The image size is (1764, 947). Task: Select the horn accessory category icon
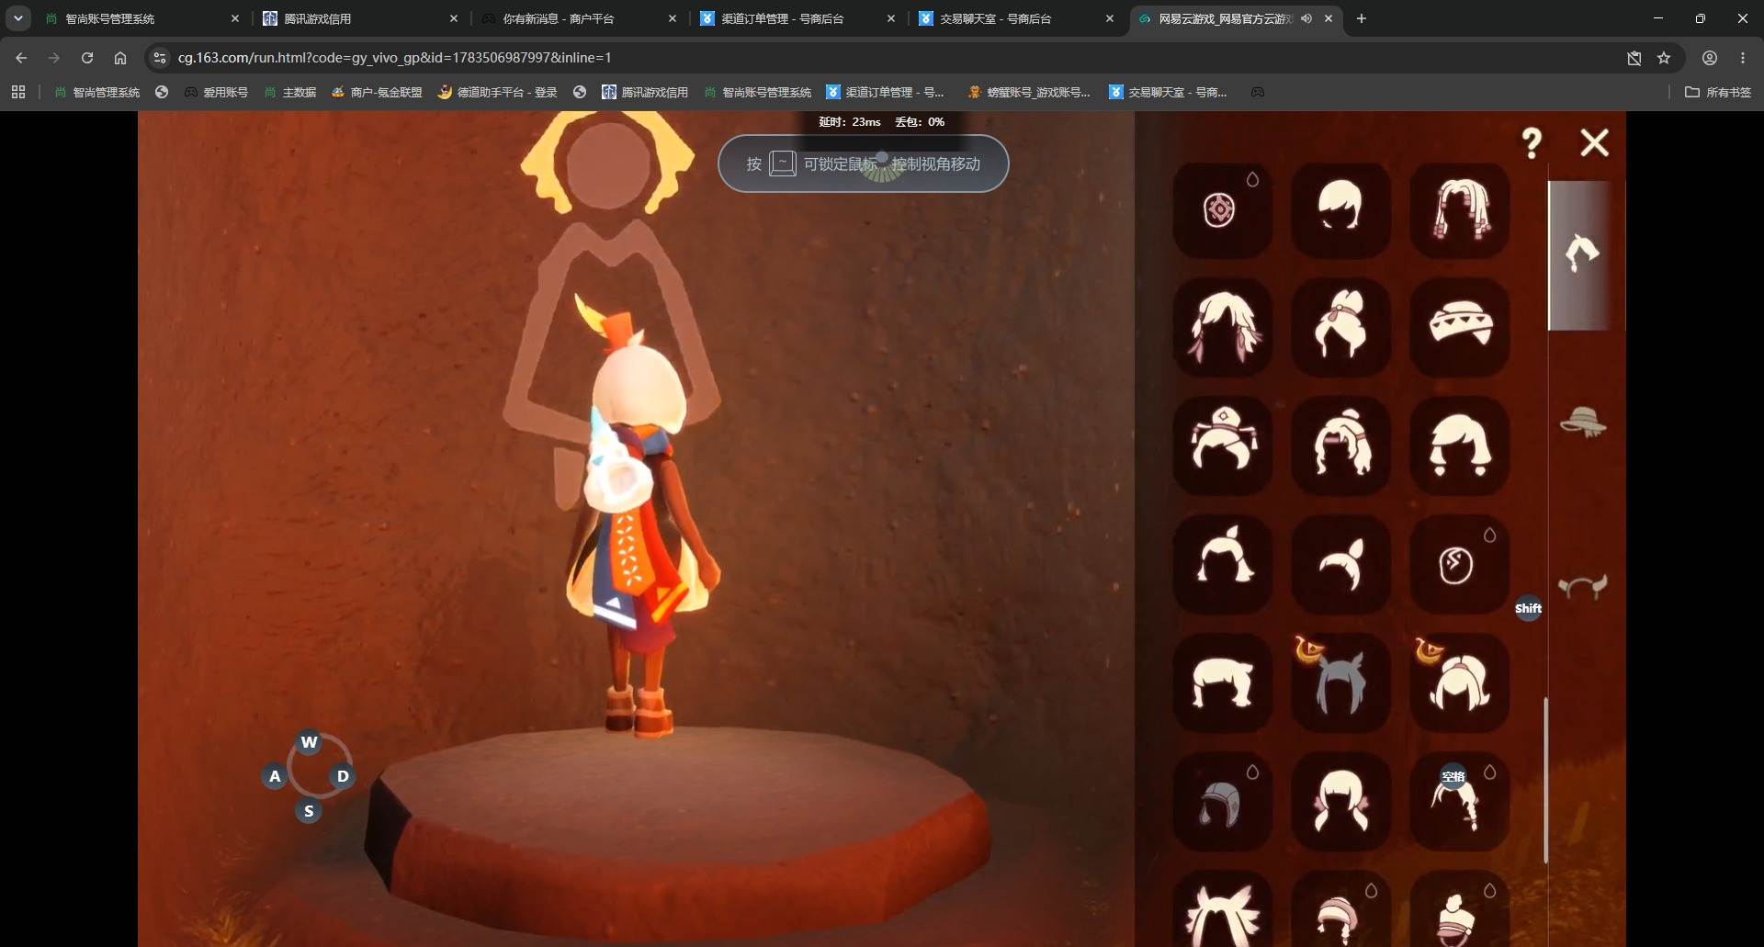tap(1582, 586)
